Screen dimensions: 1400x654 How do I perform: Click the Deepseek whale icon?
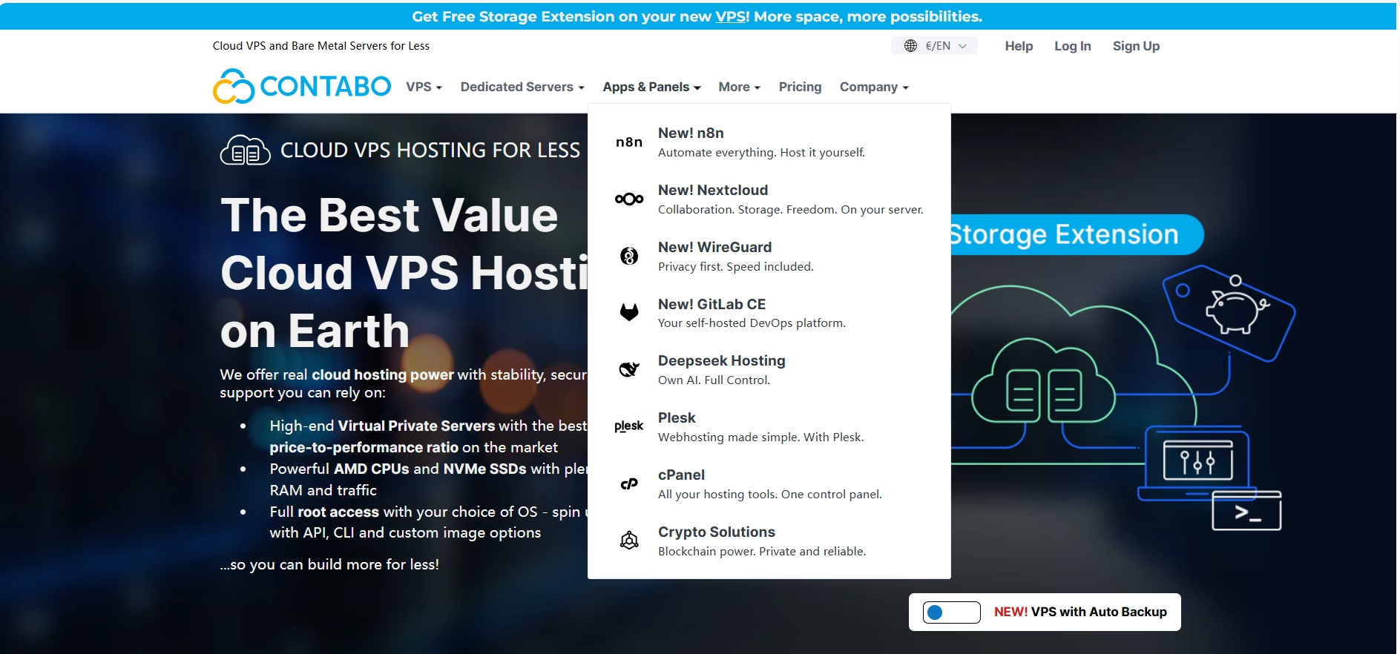[x=628, y=369]
